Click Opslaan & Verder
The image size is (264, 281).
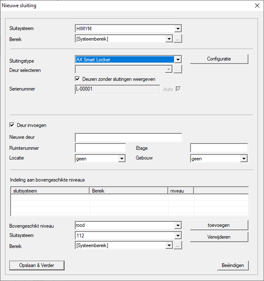(37, 265)
